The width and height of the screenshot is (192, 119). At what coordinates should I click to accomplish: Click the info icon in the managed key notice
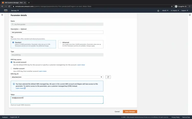(14, 84)
